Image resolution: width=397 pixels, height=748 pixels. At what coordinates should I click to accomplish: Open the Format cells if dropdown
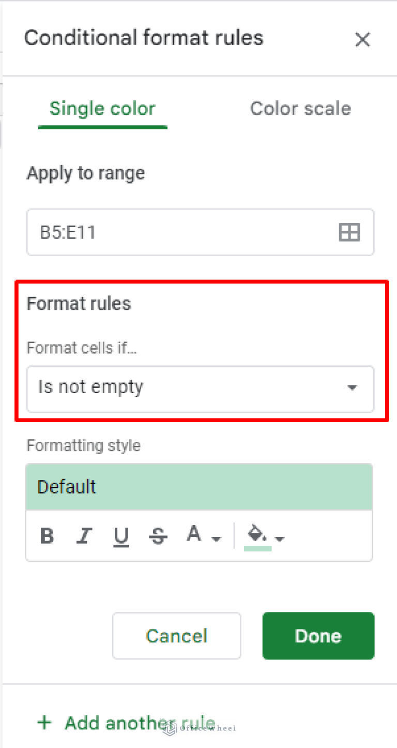coord(199,388)
